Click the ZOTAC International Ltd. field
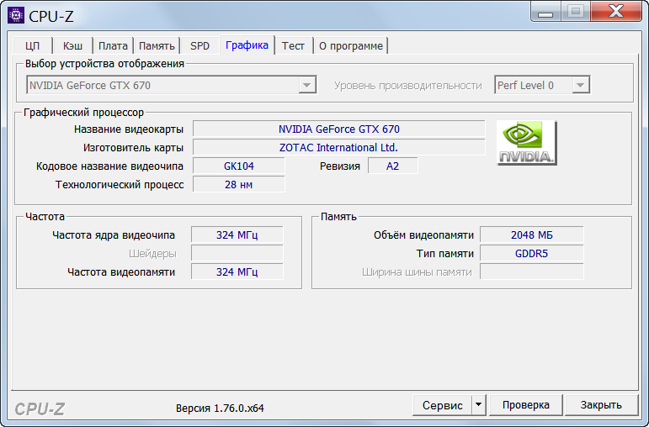The image size is (649, 427). [x=339, y=148]
